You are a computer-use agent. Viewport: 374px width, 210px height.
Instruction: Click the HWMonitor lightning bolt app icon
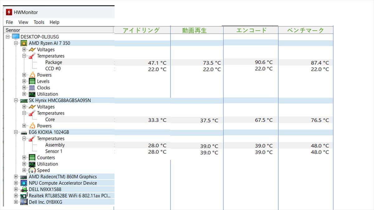coord(9,12)
